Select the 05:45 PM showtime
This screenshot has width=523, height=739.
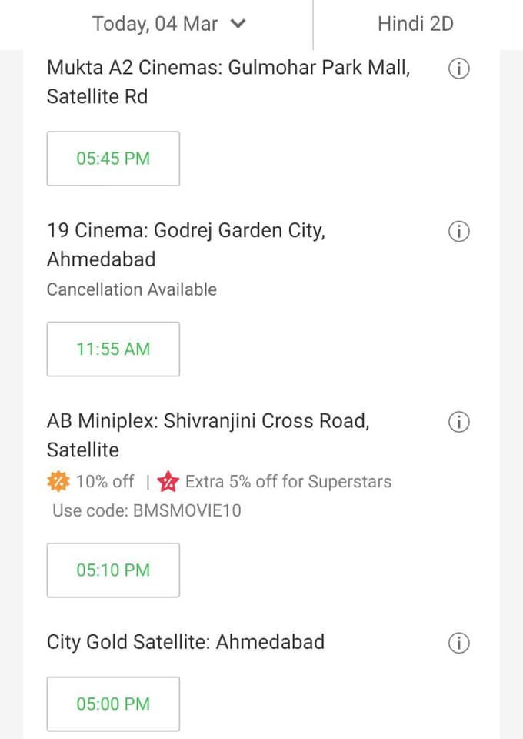(x=114, y=159)
